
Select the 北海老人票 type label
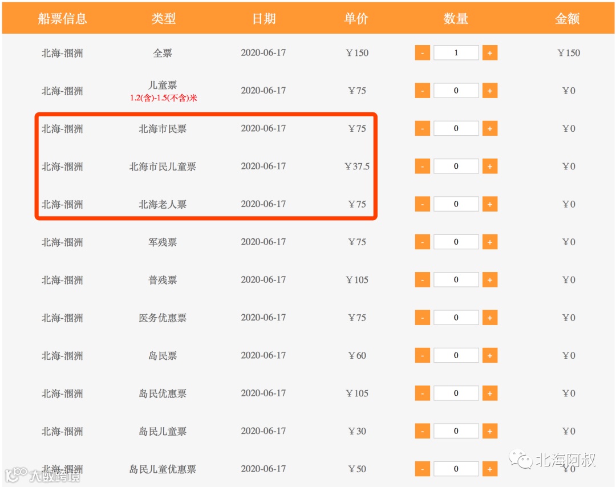(x=163, y=204)
